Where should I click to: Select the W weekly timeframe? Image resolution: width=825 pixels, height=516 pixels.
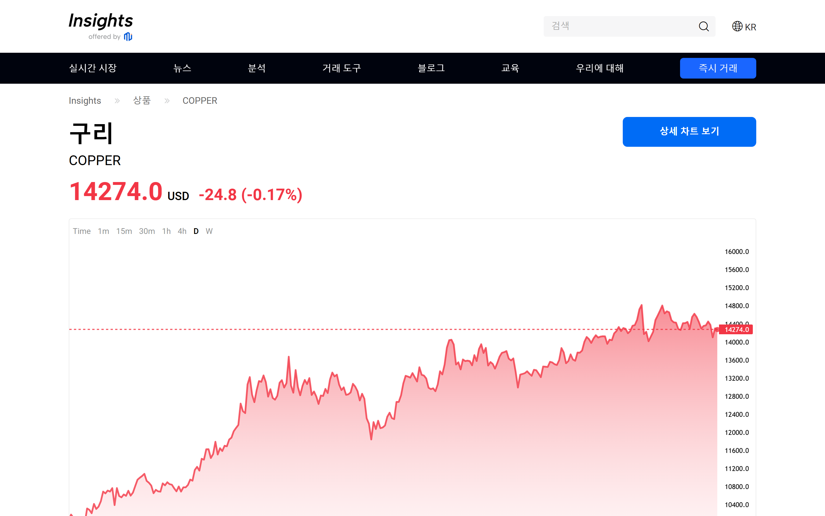coord(209,231)
